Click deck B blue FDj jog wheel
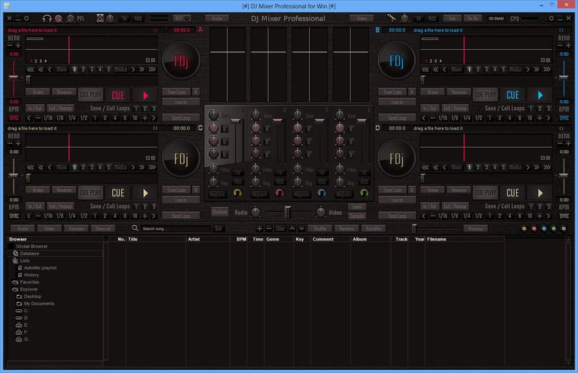This screenshot has height=373, width=578. click(x=397, y=60)
